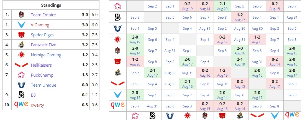Select the green 2-1 Aug 20 result cell
305x123 pixels.
point(222,6)
